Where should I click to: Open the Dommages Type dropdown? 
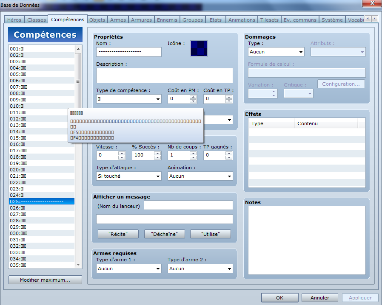[x=276, y=52]
